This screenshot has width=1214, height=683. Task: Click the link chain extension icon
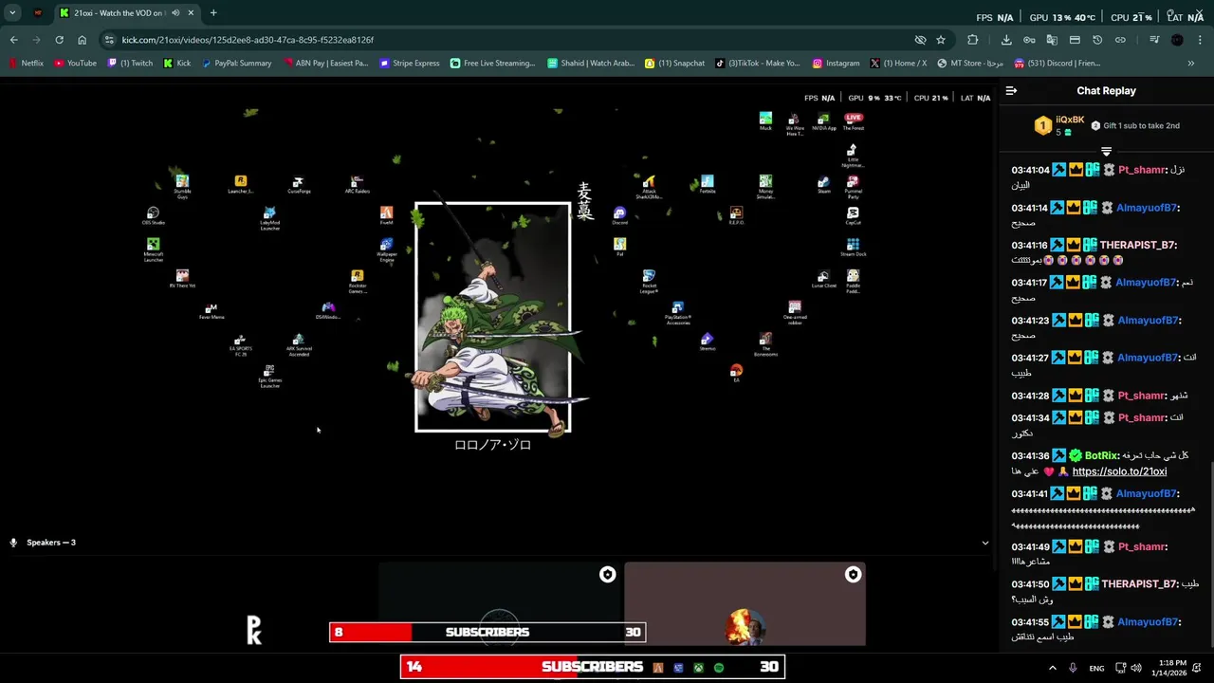(1120, 40)
